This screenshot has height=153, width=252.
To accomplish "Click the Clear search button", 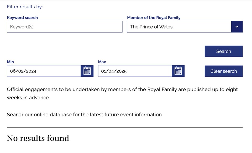I will coord(223,71).
